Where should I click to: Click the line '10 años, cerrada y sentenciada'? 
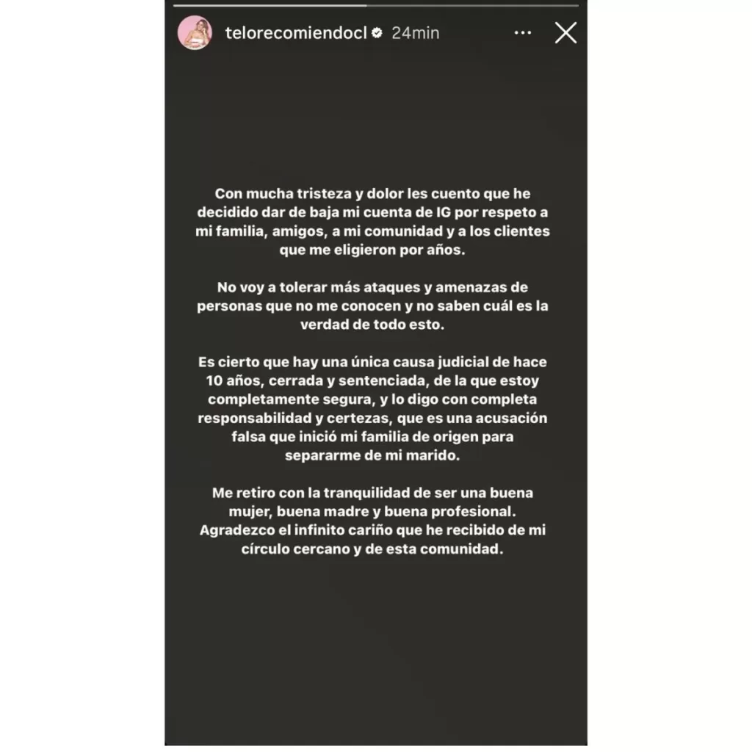[372, 381]
